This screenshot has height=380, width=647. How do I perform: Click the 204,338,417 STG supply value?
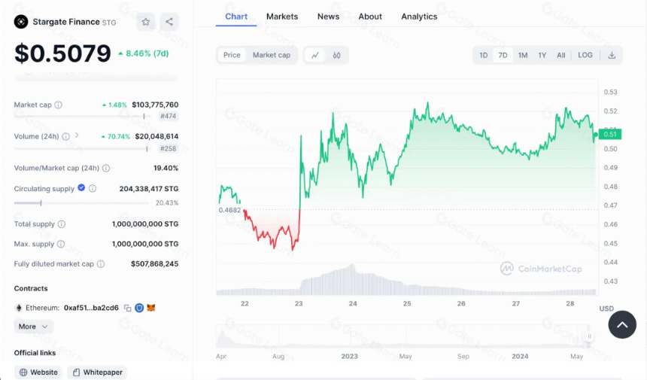point(149,189)
